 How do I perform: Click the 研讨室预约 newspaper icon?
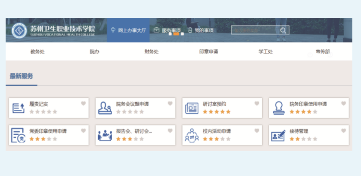click(x=192, y=108)
